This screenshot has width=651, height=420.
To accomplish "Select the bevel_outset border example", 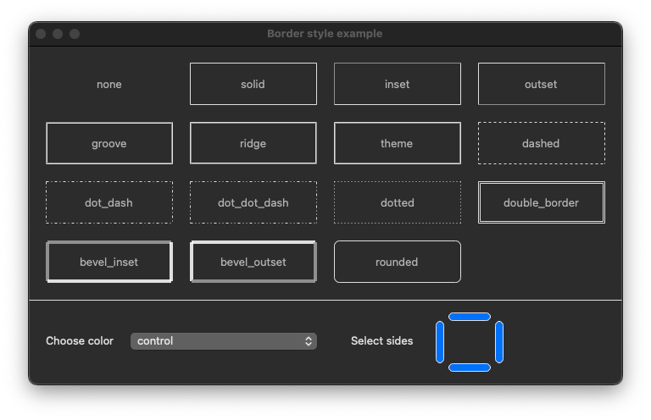I will [253, 262].
